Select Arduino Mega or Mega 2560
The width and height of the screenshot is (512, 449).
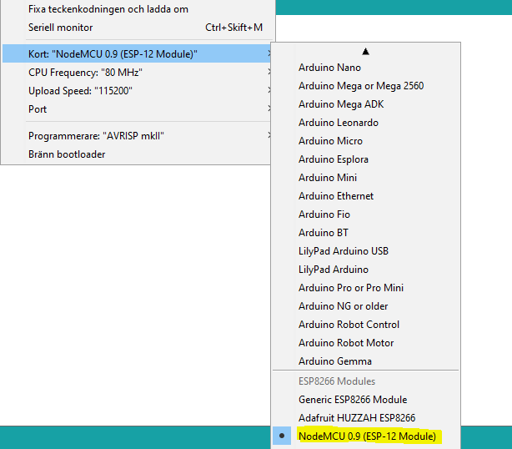[366, 86]
